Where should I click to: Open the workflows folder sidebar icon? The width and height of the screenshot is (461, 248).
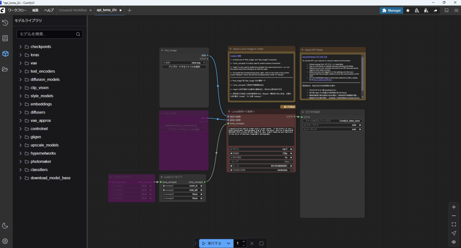[5, 69]
